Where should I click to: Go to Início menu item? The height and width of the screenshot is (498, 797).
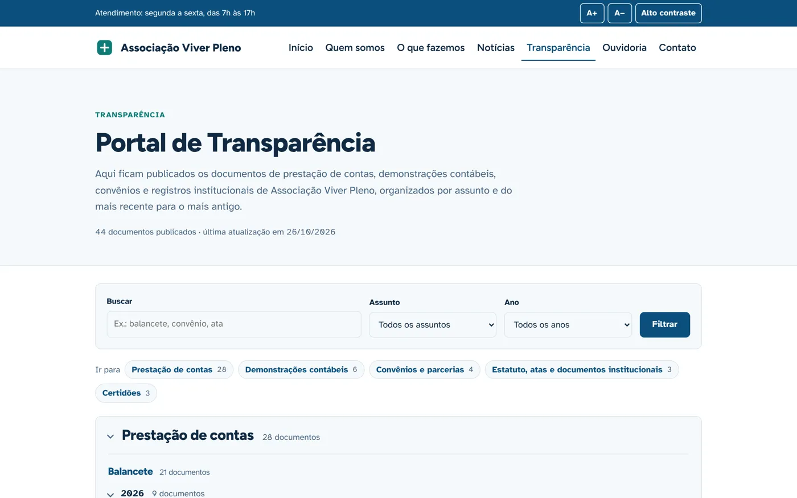tap(301, 48)
